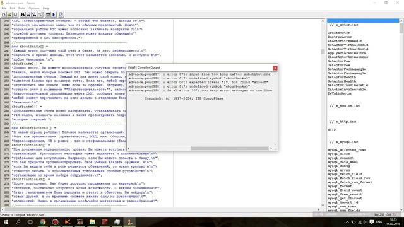Click the taskbar Search magnifier icon
This screenshot has height=227, width=404.
click(x=18, y=222)
